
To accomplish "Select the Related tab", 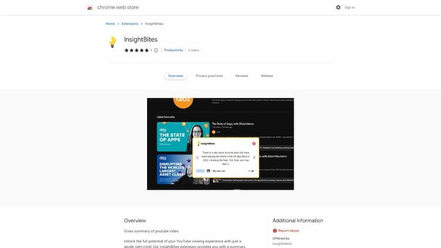I will point(267,76).
